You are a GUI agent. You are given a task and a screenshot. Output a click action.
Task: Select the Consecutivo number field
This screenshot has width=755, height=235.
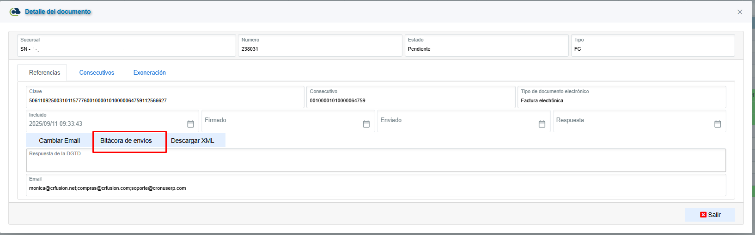410,100
